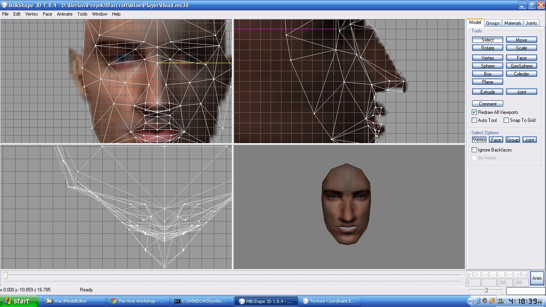Click the 3D perspective viewport face model
The height and width of the screenshot is (307, 546).
pos(346,204)
